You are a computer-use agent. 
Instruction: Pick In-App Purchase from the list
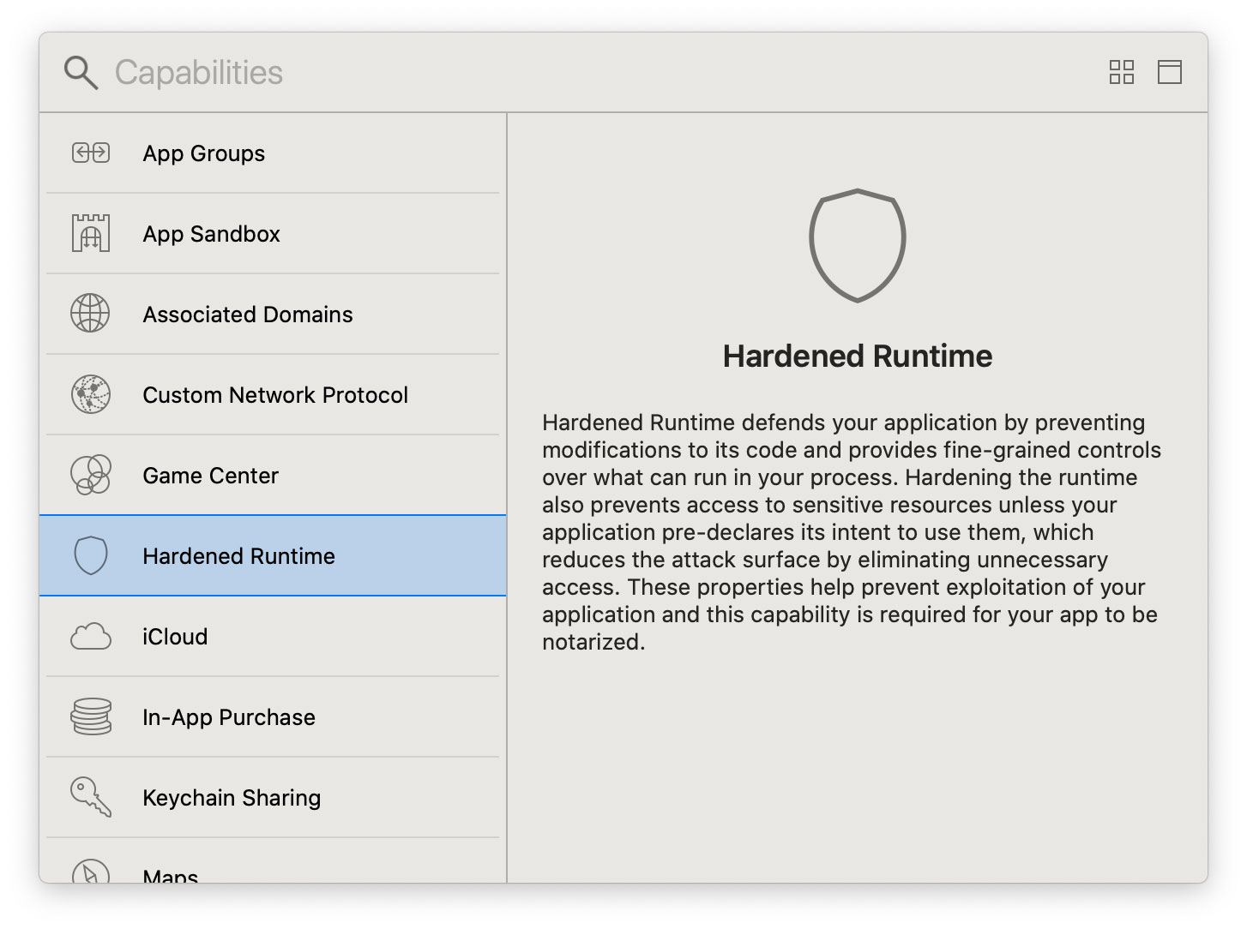(x=273, y=717)
